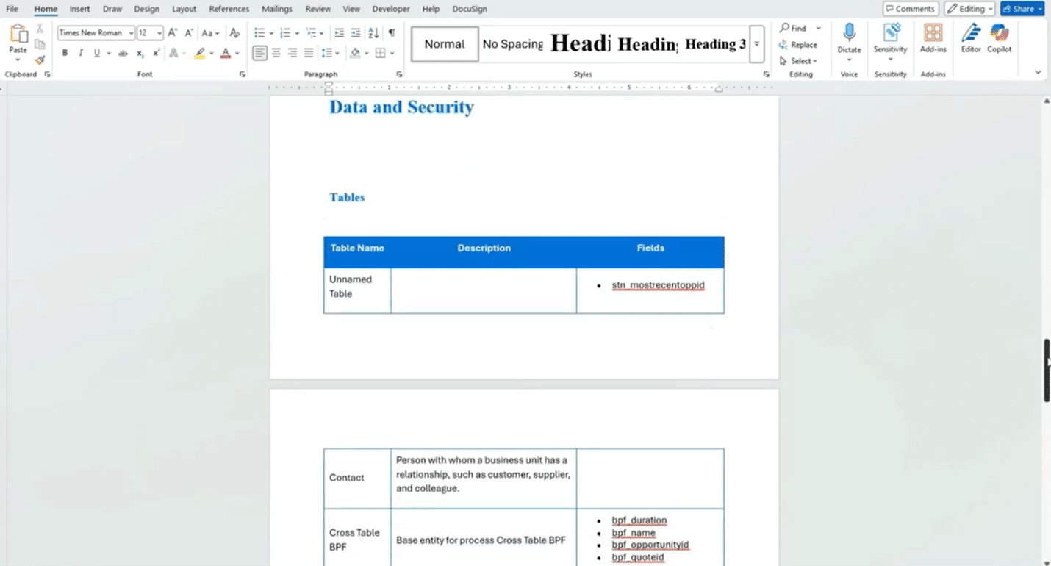The width and height of the screenshot is (1051, 566).
Task: Click the stn_mostrecentoppid field text
Action: tap(658, 285)
